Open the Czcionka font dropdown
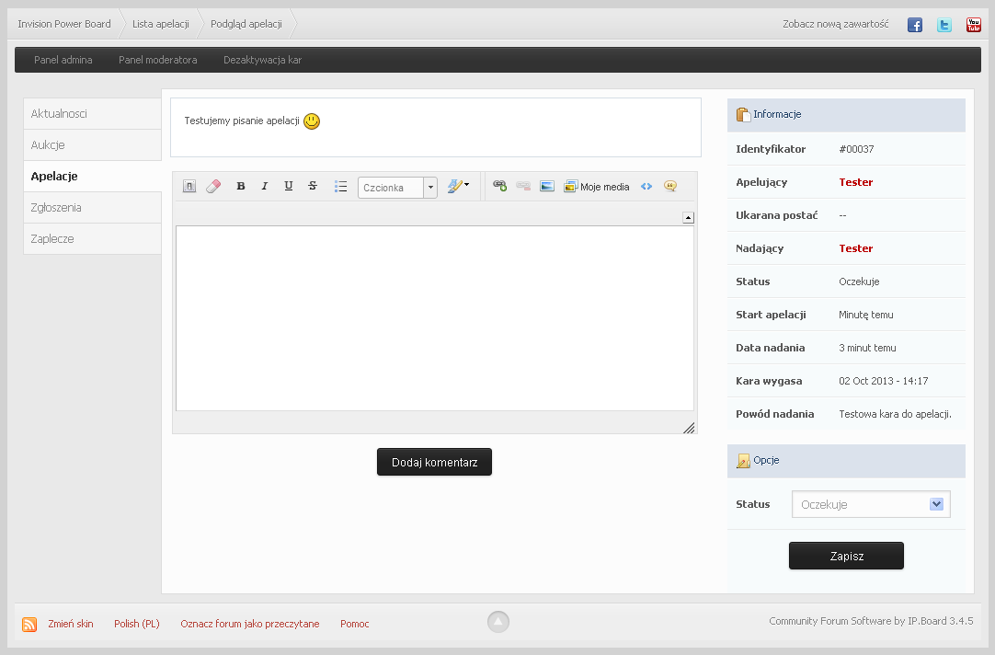The height and width of the screenshot is (655, 995). (x=397, y=187)
